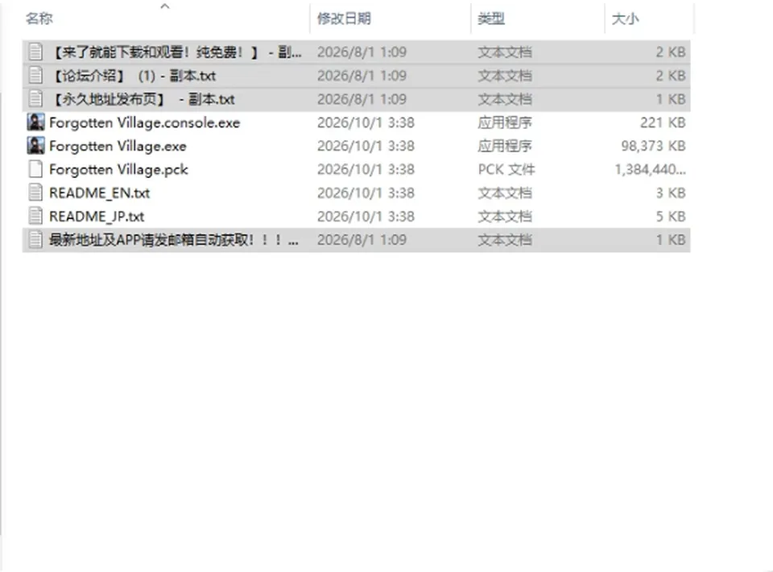Screen dimensions: 773x572
Task: Click the 5 KB size of README_JP.txt
Action: (x=671, y=217)
